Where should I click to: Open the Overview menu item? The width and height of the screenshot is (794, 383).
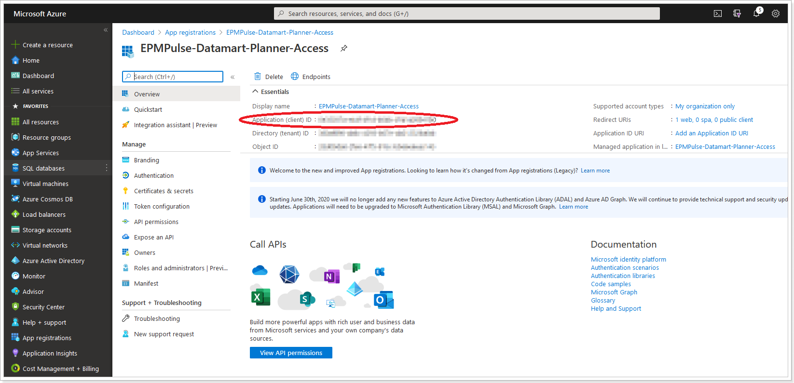176,94
